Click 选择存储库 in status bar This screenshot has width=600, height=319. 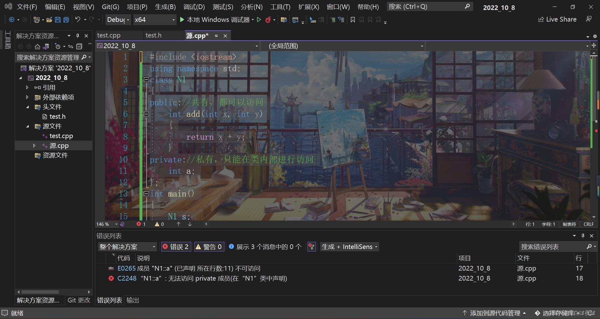[557, 313]
